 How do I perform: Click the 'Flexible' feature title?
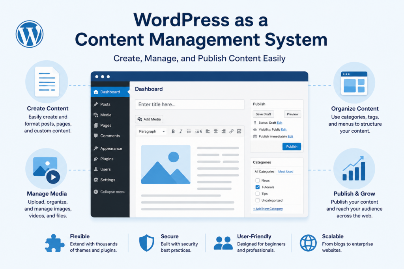tap(80, 236)
